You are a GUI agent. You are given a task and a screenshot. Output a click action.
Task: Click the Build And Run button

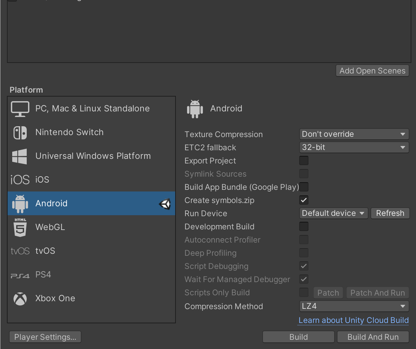point(373,337)
